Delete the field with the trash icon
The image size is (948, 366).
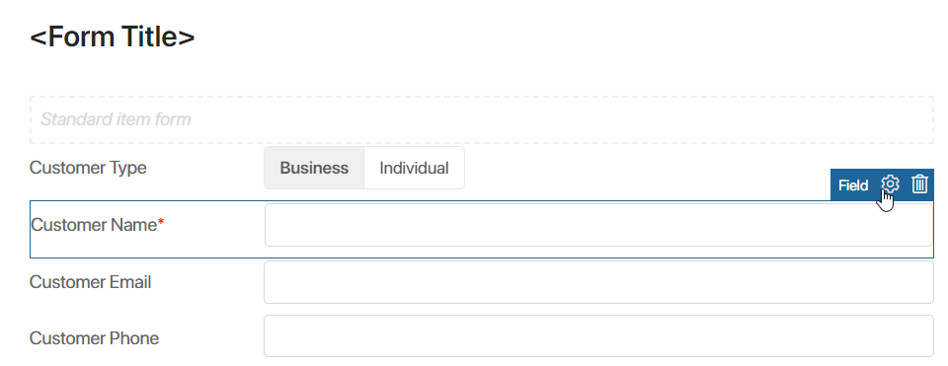pyautogui.click(x=919, y=184)
